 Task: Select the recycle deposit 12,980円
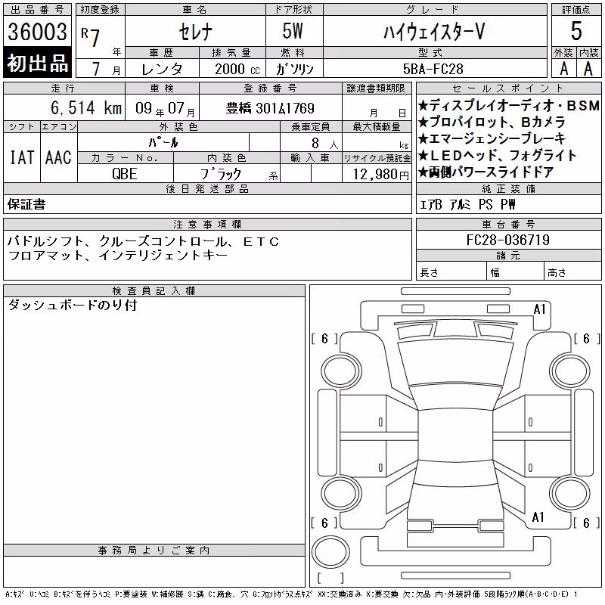(x=381, y=175)
